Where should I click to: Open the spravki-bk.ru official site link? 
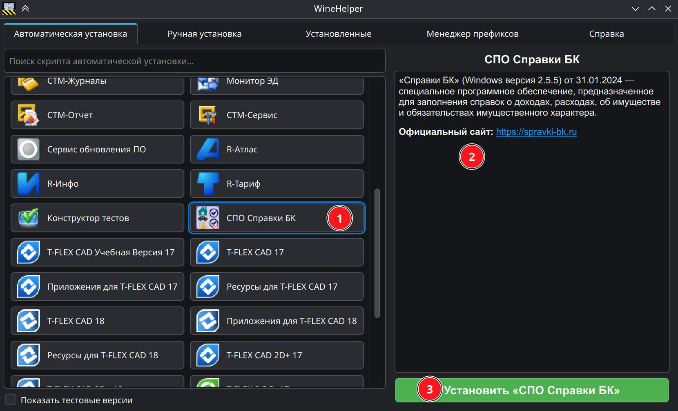point(536,132)
